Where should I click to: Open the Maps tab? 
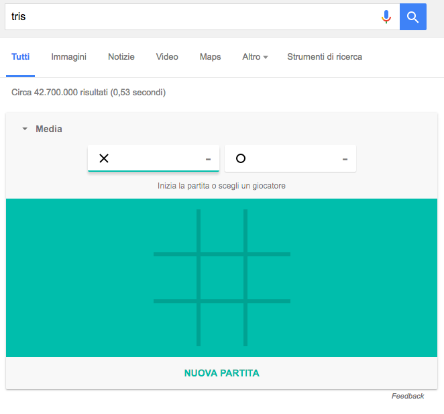(210, 57)
